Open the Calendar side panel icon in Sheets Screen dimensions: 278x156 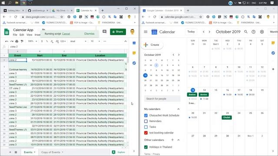coord(134,43)
